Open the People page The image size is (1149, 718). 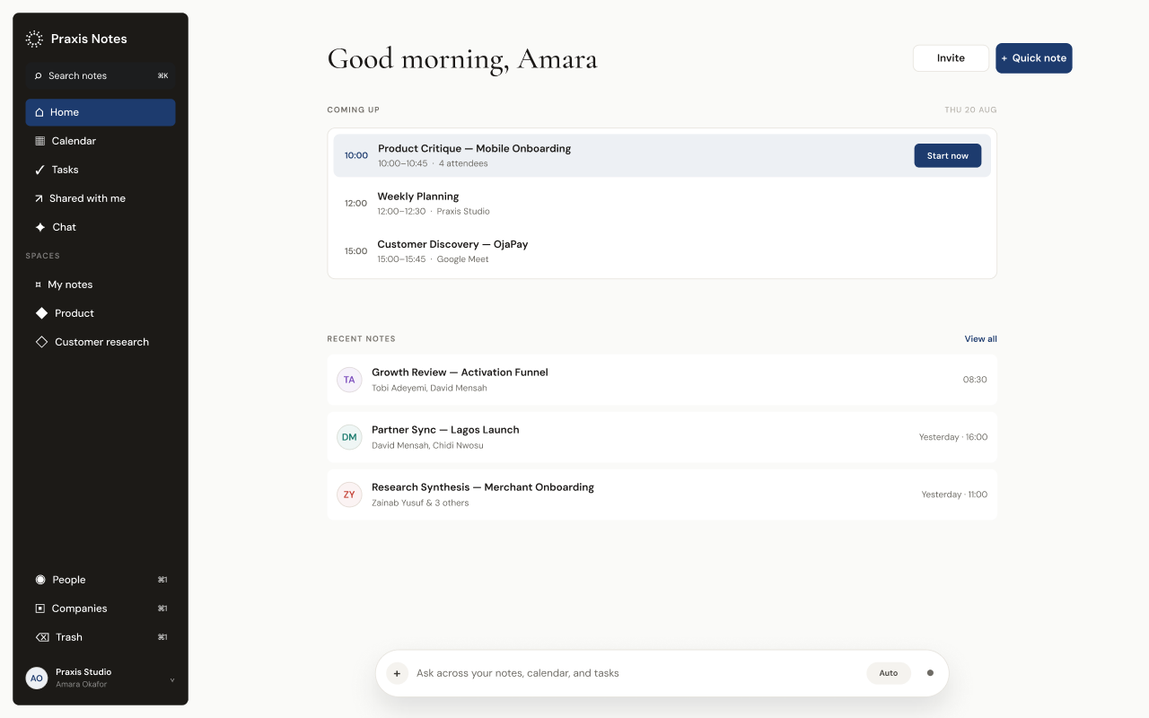tap(101, 580)
